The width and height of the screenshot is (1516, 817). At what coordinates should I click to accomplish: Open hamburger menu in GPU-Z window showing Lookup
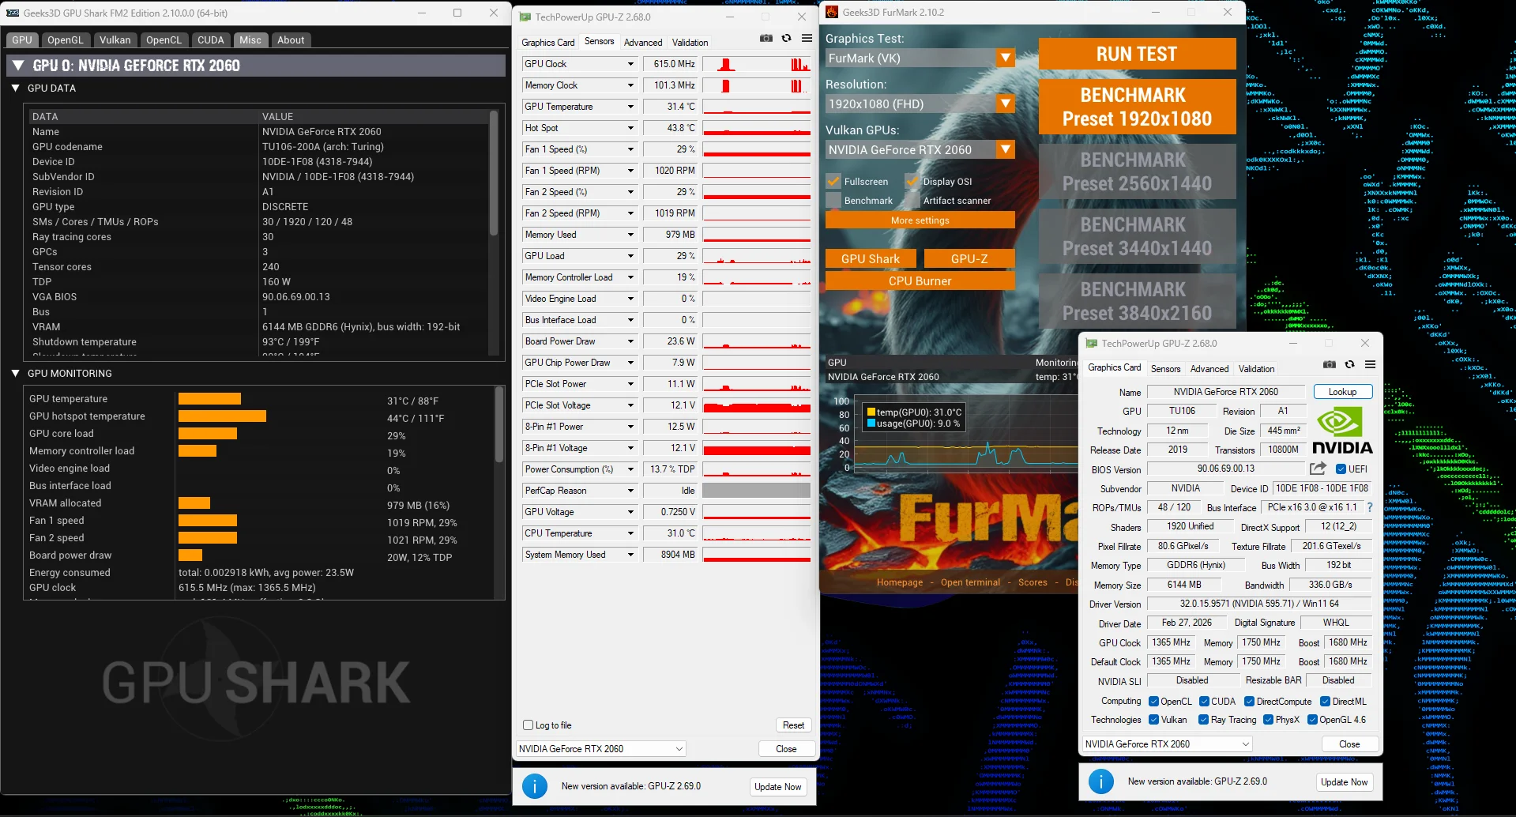pyautogui.click(x=1370, y=365)
